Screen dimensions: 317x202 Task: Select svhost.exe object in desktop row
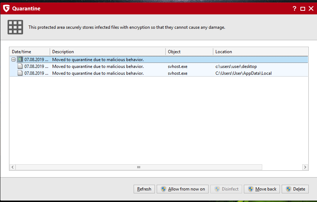coord(178,66)
